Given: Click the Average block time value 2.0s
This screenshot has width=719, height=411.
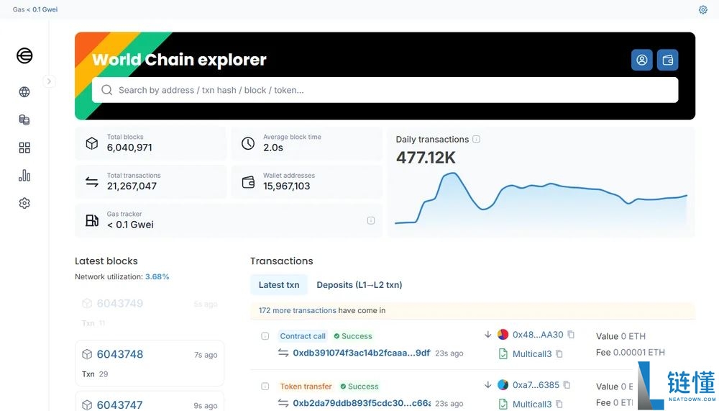Looking at the screenshot, I should [x=273, y=148].
